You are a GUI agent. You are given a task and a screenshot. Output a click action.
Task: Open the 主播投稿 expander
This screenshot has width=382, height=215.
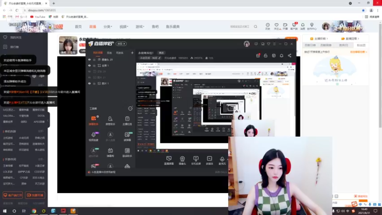319,39
